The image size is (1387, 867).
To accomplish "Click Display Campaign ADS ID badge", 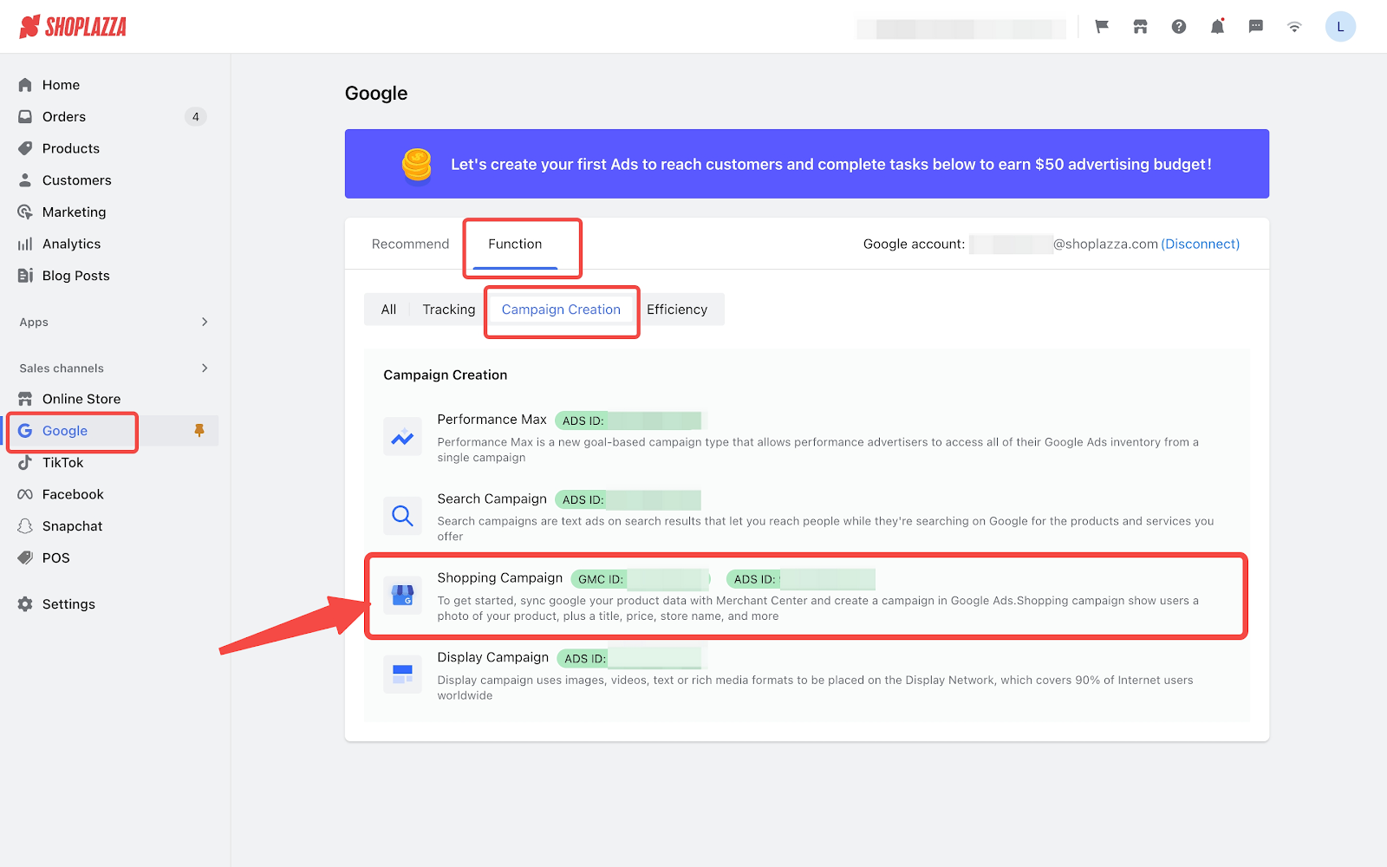I will (x=629, y=659).
